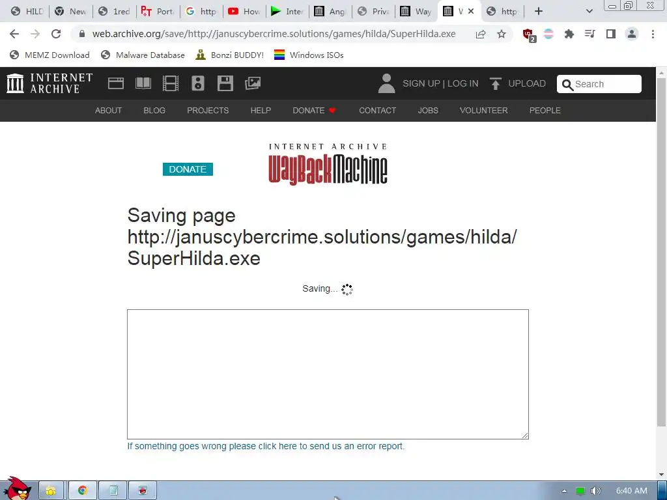Open the Internet Archive Software floppy icon

(225, 83)
